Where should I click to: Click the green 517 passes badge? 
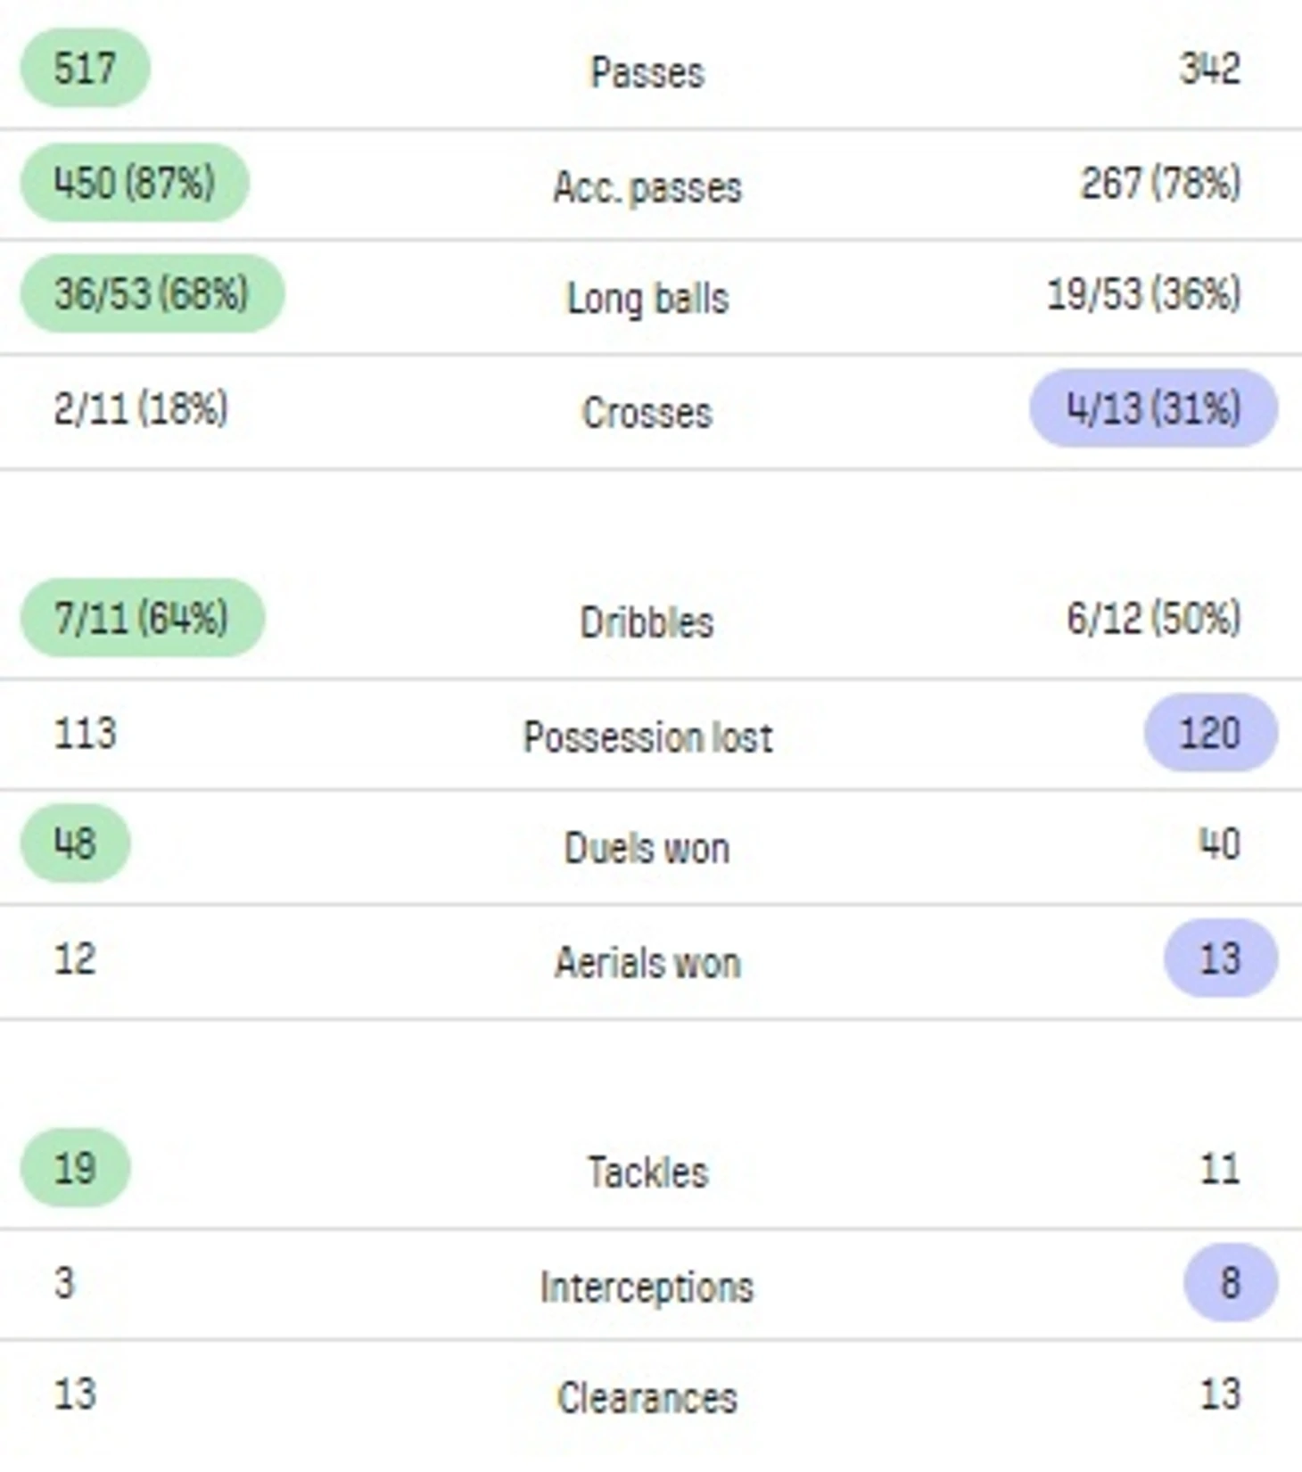click(x=85, y=68)
